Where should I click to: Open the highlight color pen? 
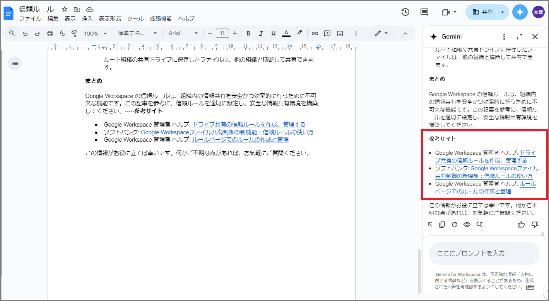299,34
